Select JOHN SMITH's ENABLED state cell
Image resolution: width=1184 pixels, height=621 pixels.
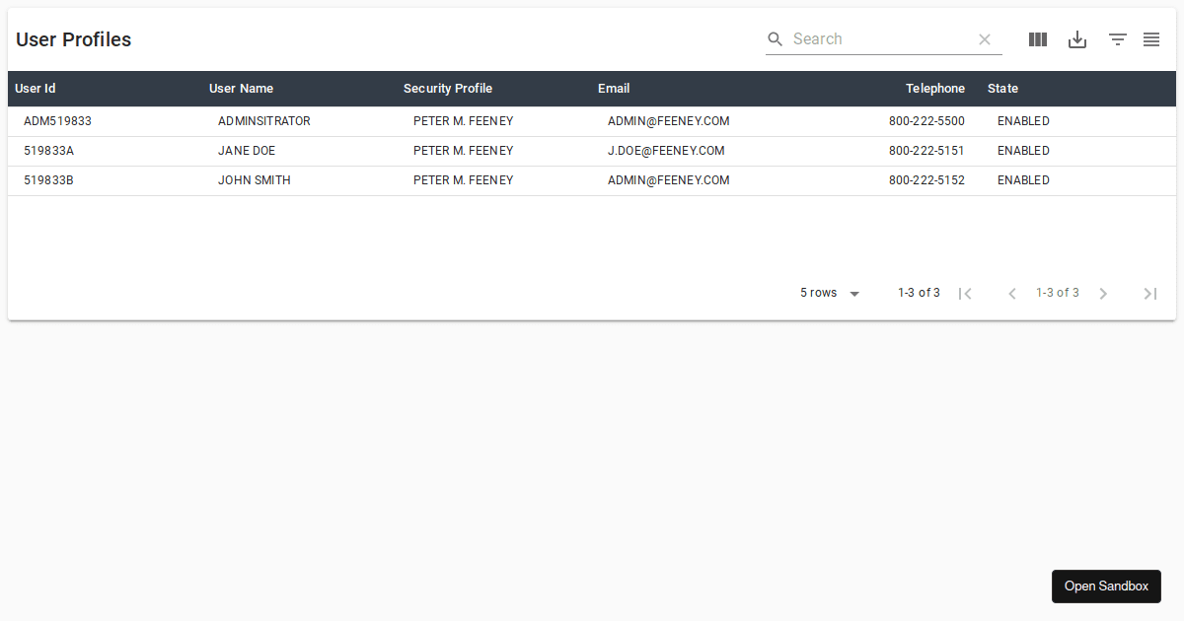(1023, 179)
